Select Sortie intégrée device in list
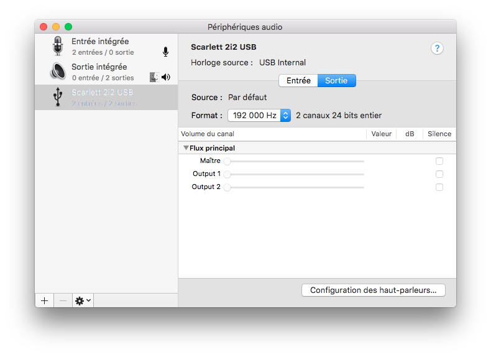The width and height of the screenshot is (491, 357). [106, 72]
